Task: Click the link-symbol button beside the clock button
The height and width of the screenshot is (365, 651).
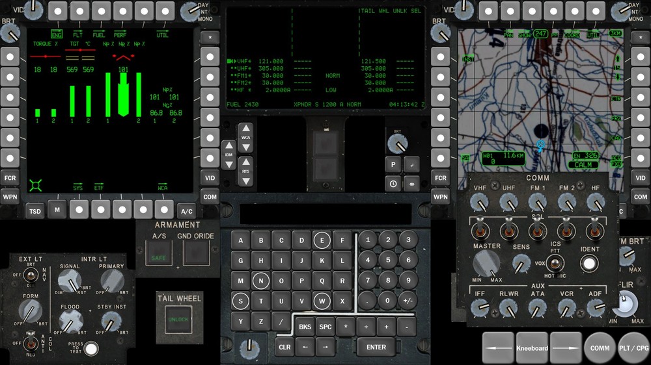Action: point(411,184)
